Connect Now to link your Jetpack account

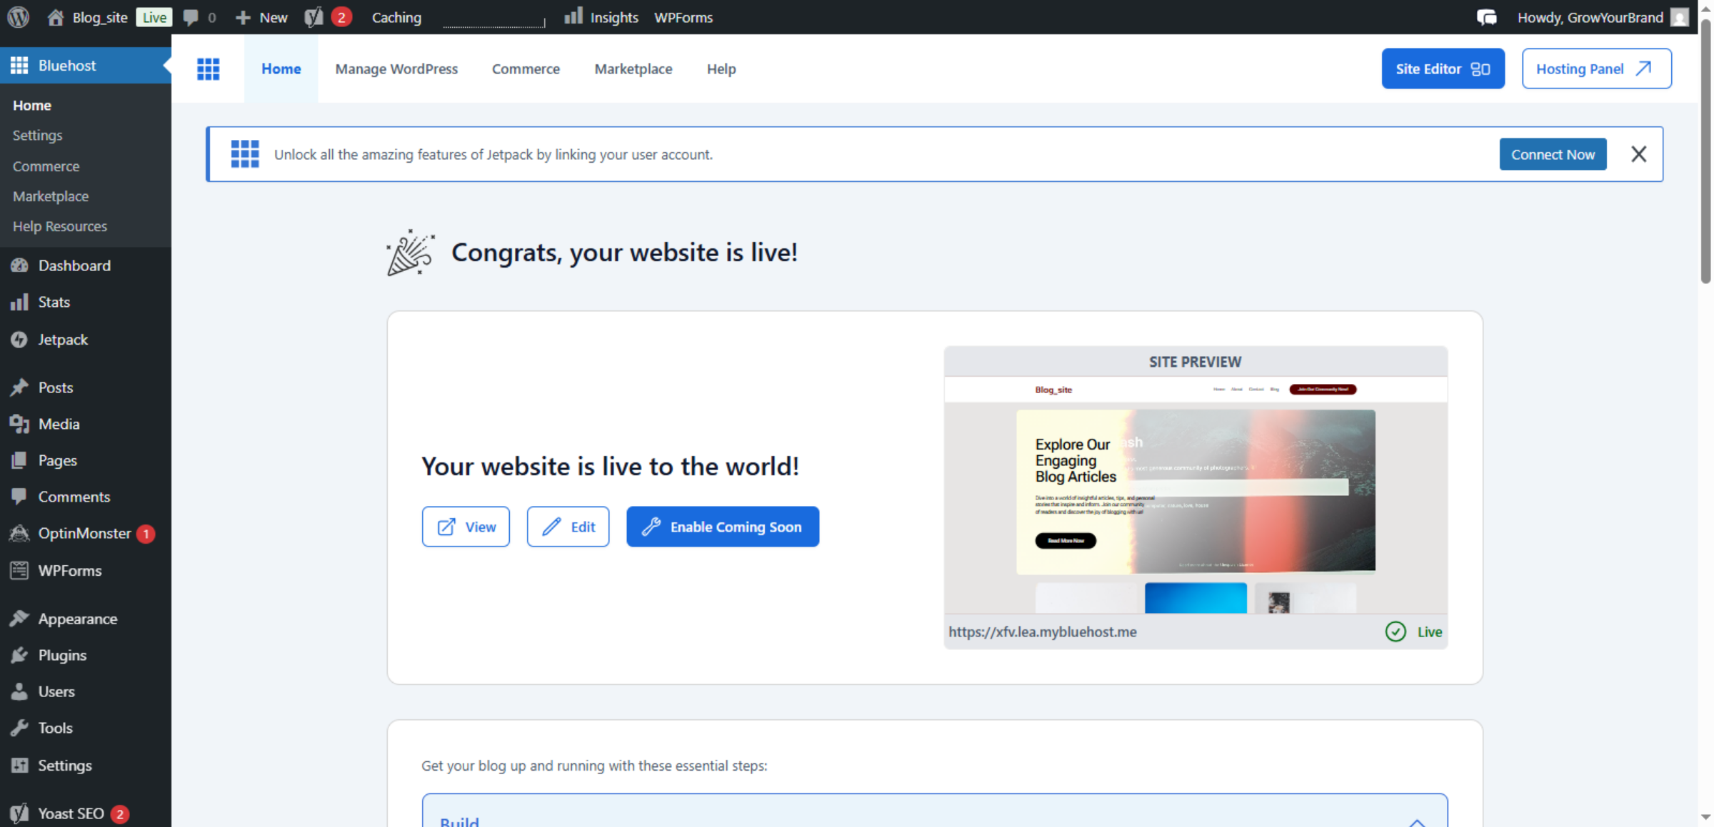1553,154
